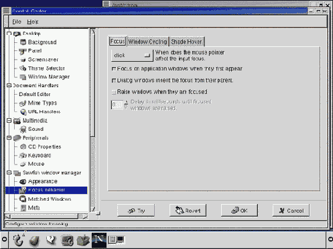333x249 pixels.
Task: Collapse the Sawfish window manager branch
Action: point(9,172)
